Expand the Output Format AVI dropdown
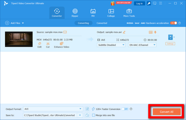The image size is (186, 120). click(53, 109)
